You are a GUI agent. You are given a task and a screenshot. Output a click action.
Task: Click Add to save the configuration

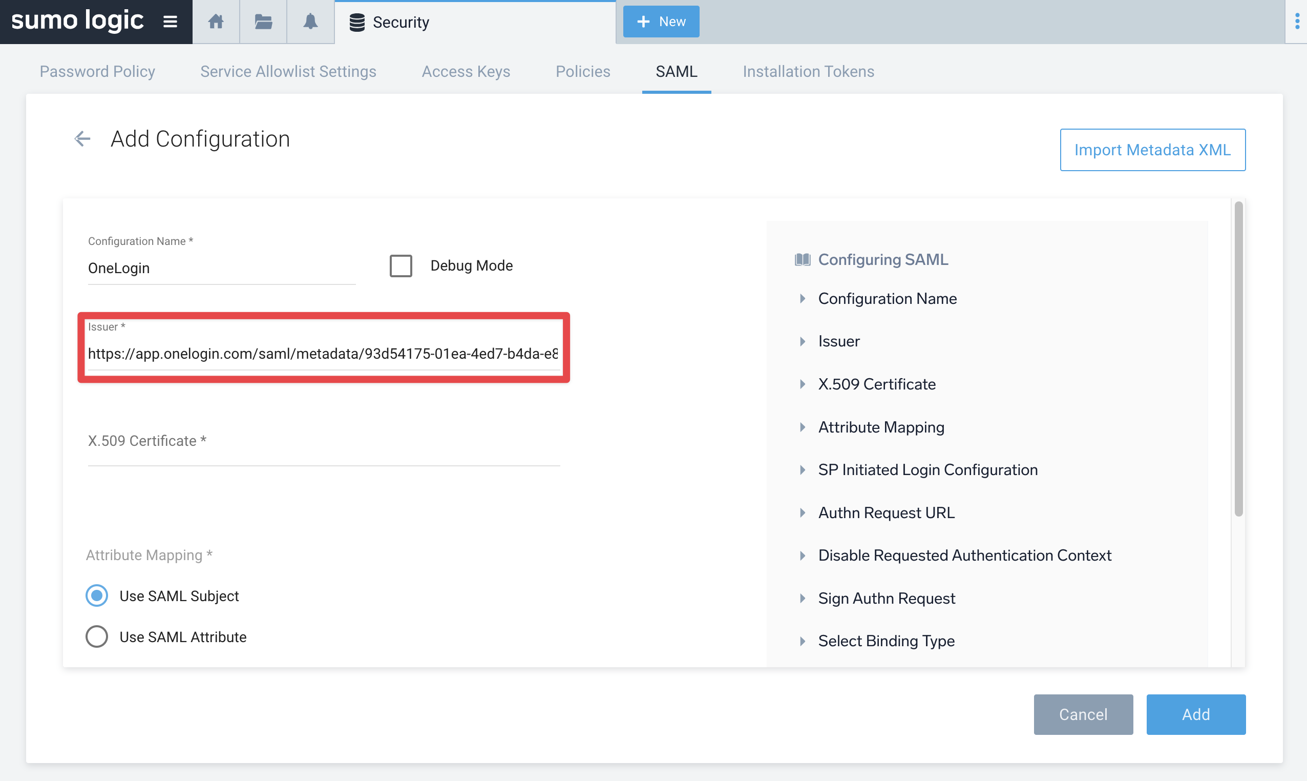(1196, 714)
